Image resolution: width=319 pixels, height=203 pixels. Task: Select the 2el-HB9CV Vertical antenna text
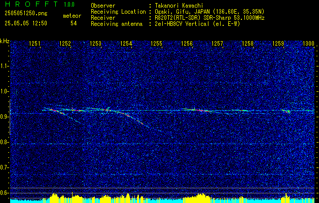[x=197, y=24]
